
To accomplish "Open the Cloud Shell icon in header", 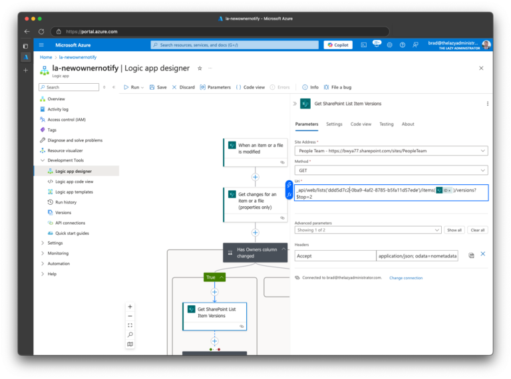I will click(x=364, y=45).
